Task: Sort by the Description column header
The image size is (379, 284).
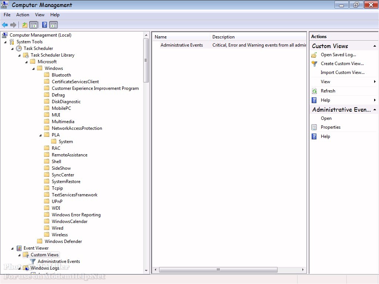Action: coord(258,37)
